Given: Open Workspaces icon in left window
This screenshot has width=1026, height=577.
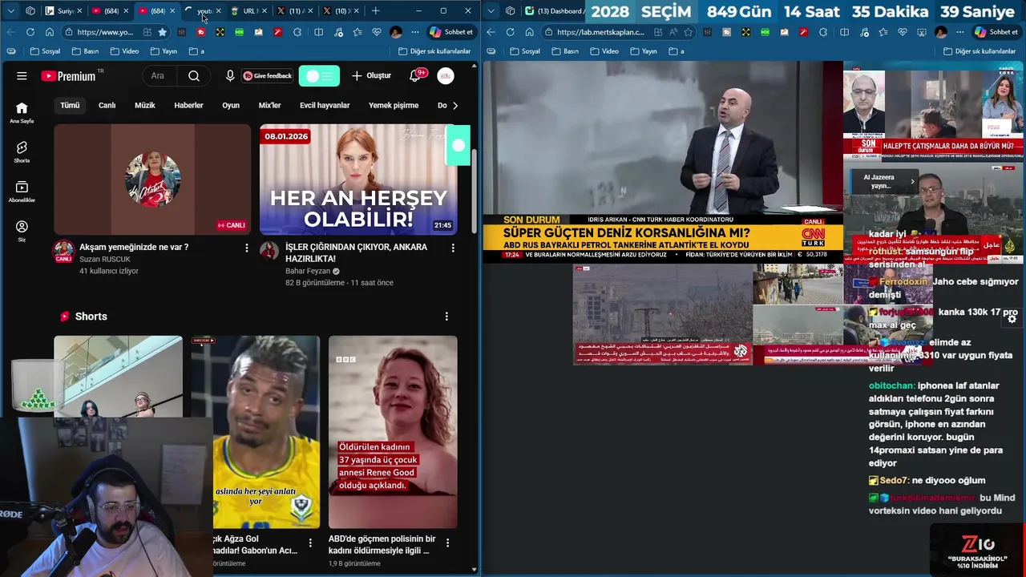Looking at the screenshot, I should point(30,10).
